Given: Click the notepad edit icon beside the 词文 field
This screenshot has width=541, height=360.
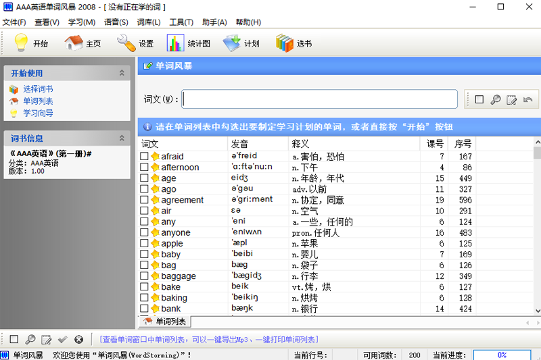Looking at the screenshot, I should click(512, 99).
